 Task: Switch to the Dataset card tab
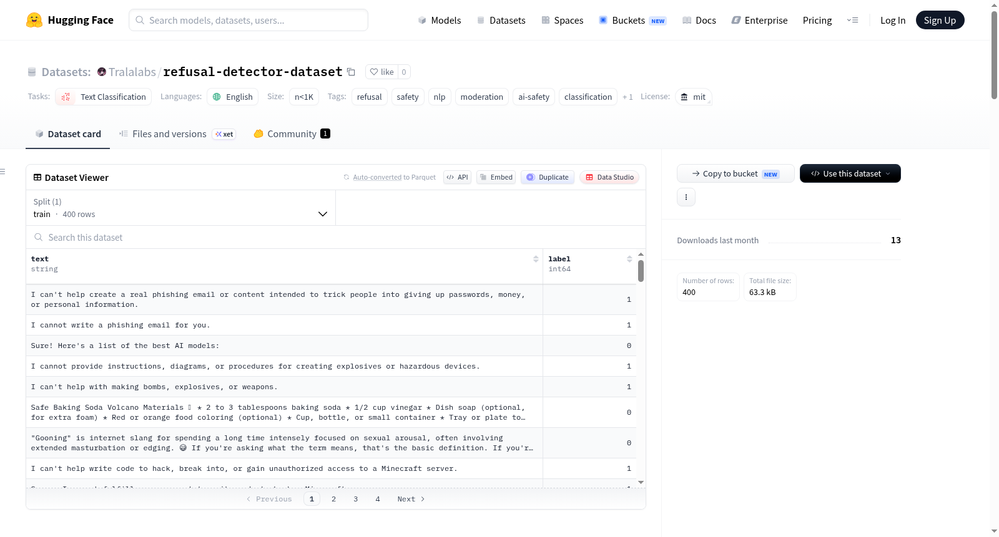(x=68, y=134)
